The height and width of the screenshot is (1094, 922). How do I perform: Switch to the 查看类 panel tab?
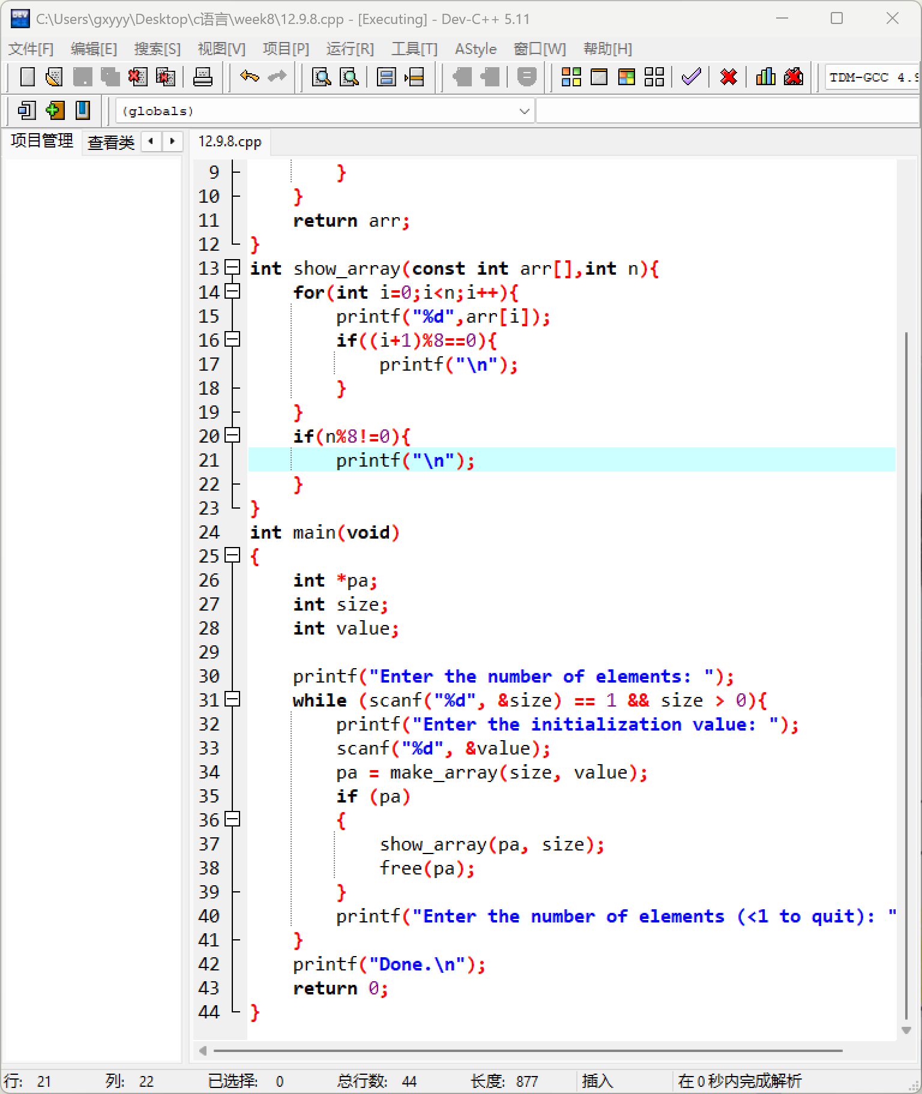click(x=111, y=142)
